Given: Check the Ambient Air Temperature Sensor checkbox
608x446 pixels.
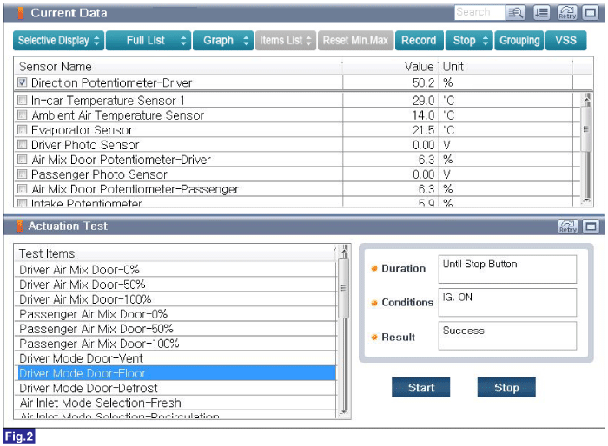Looking at the screenshot, I should [22, 115].
